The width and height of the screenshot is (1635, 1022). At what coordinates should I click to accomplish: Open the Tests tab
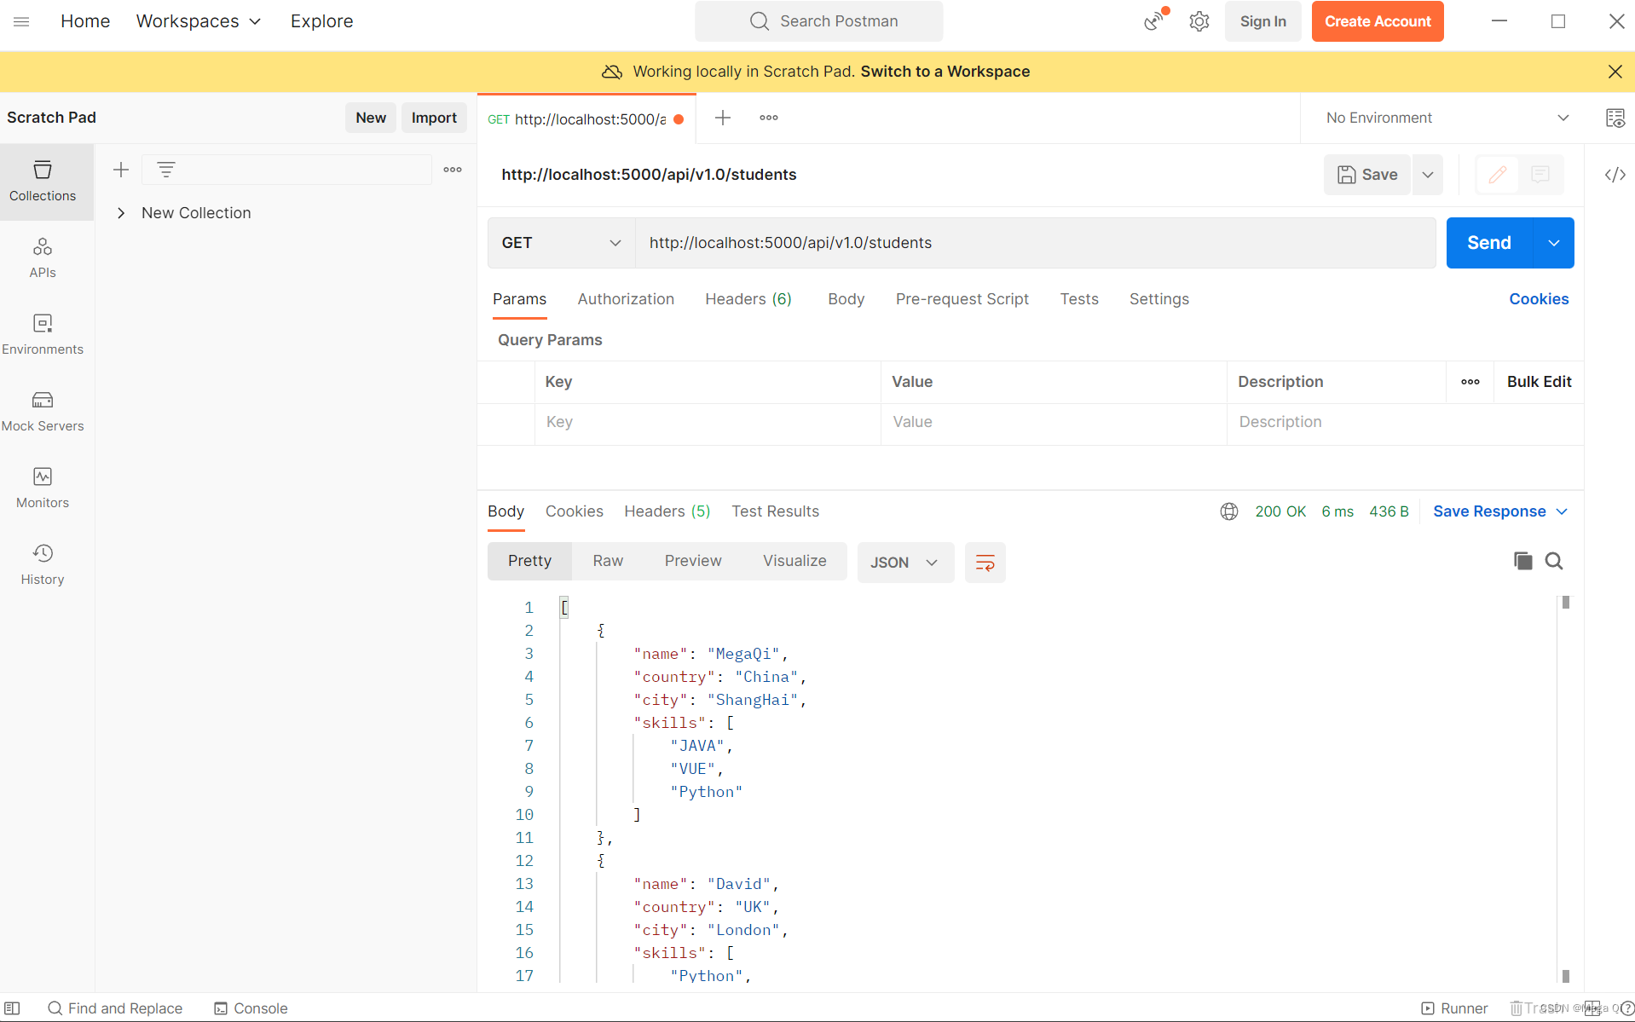(1079, 299)
